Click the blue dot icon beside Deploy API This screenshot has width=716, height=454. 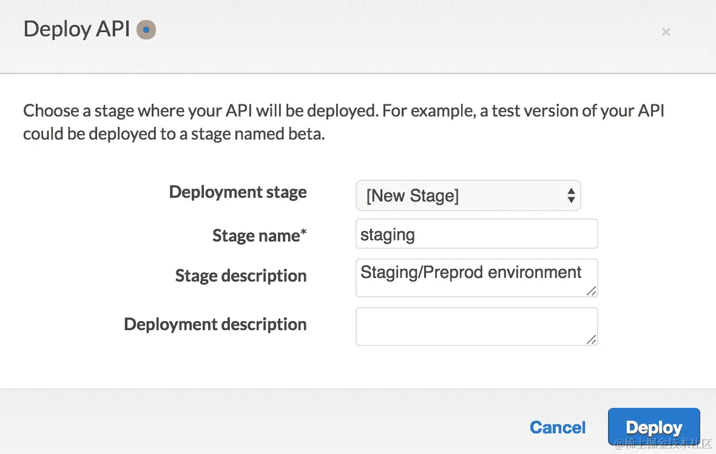pos(146,29)
